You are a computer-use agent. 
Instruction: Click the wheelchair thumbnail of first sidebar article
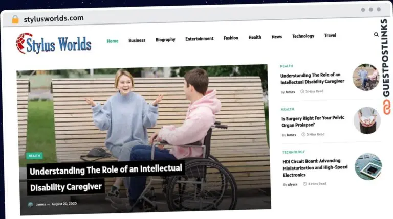click(x=366, y=77)
